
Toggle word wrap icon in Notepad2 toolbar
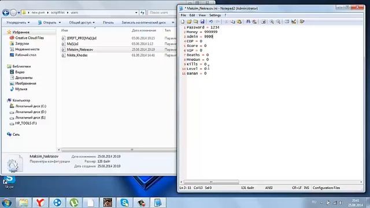tap(263, 22)
